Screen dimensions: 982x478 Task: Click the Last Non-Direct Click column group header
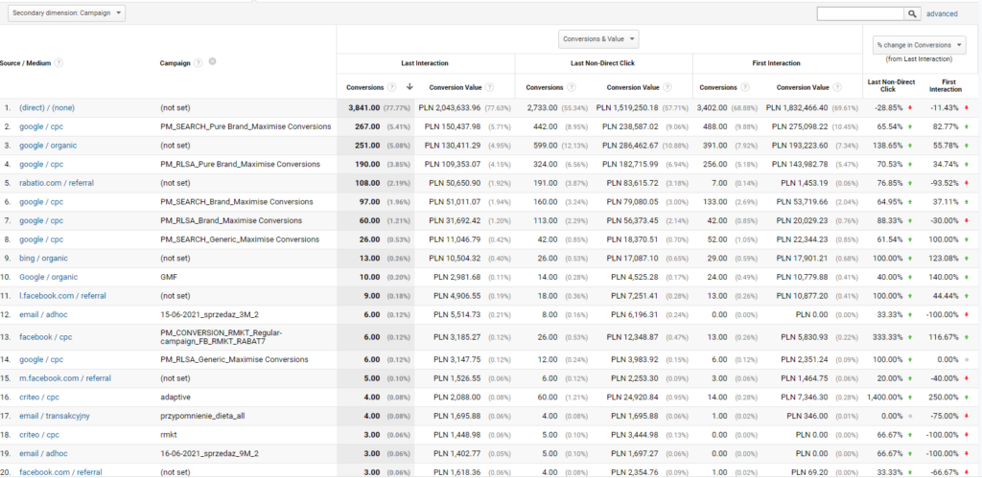(604, 63)
